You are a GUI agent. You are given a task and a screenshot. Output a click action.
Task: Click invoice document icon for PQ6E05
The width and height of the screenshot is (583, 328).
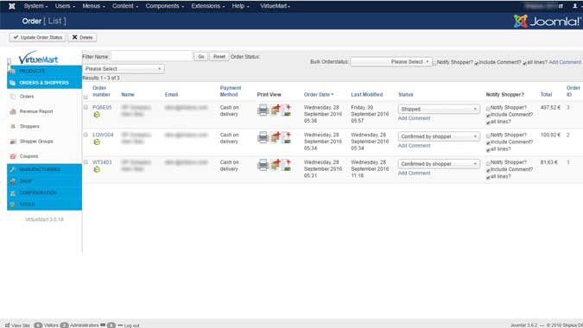pyautogui.click(x=286, y=110)
